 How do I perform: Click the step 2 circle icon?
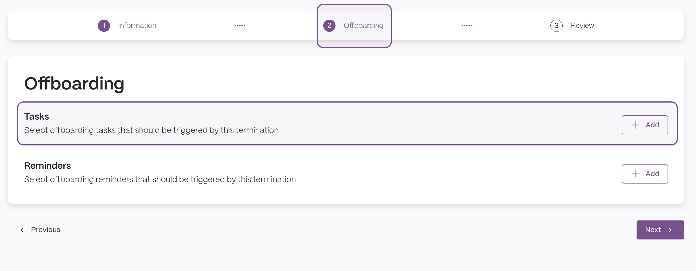click(329, 26)
